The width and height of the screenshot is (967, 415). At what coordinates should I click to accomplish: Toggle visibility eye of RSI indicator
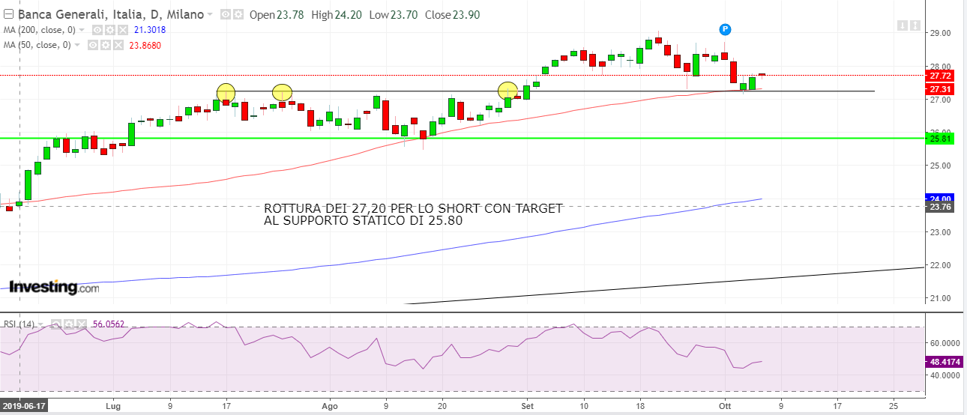(56, 324)
